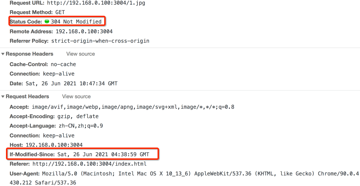The width and height of the screenshot is (360, 186).
Task: Click the Host header value
Action: pyautogui.click(x=54, y=145)
